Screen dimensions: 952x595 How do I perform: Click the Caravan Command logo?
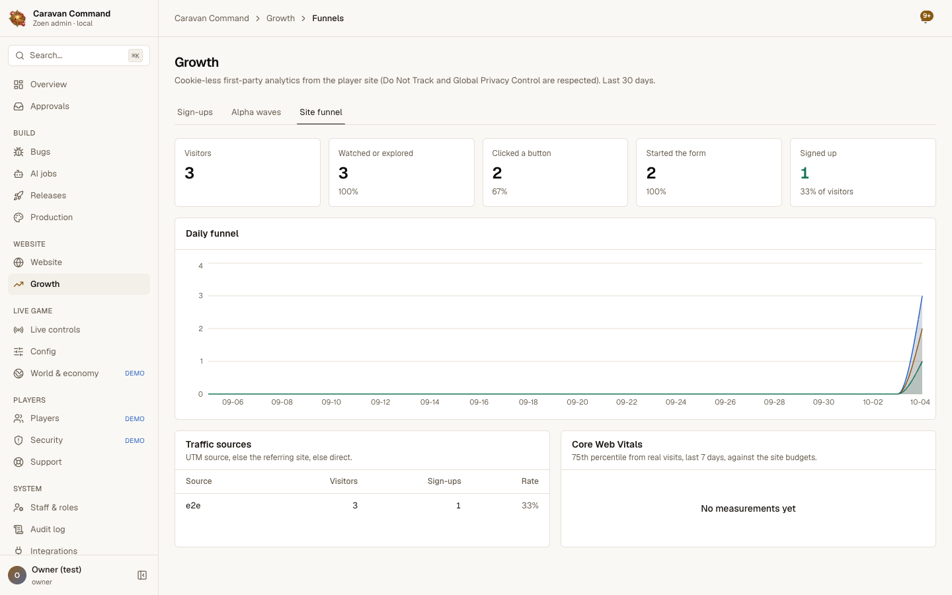(x=18, y=19)
